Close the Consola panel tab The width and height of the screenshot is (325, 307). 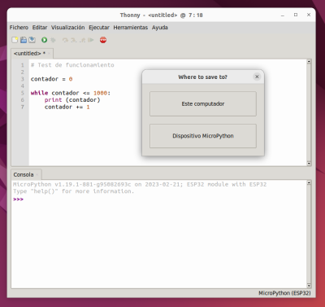37,175
